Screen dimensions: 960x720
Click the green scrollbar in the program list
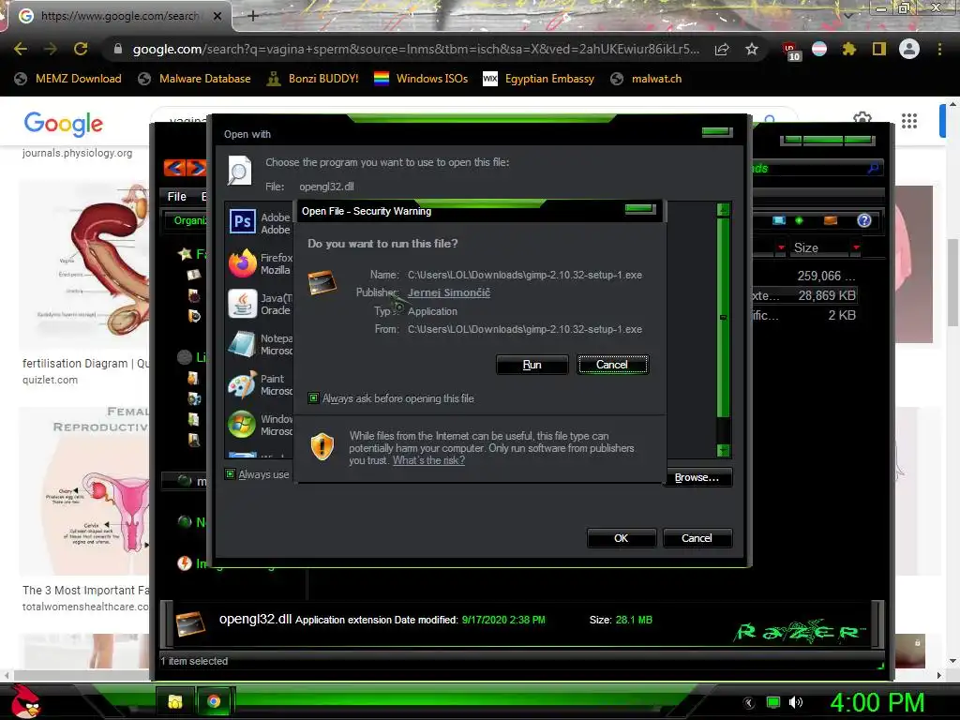pos(723,319)
